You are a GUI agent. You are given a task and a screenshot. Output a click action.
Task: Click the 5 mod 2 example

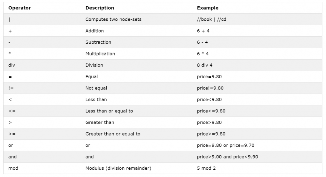click(x=206, y=168)
